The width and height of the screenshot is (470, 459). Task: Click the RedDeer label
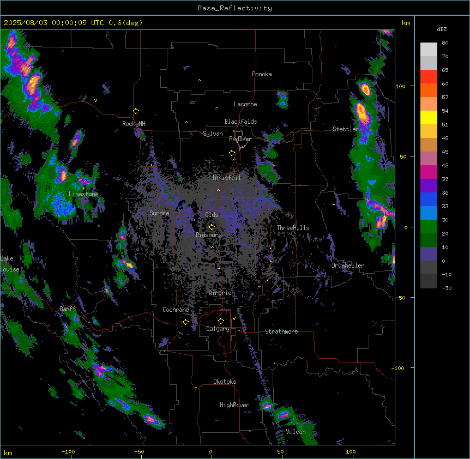click(240, 139)
